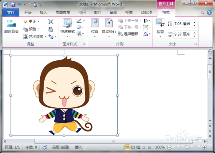Click the language indicator 英语(美国)
Viewport: 215px width, 153px height.
pos(61,147)
